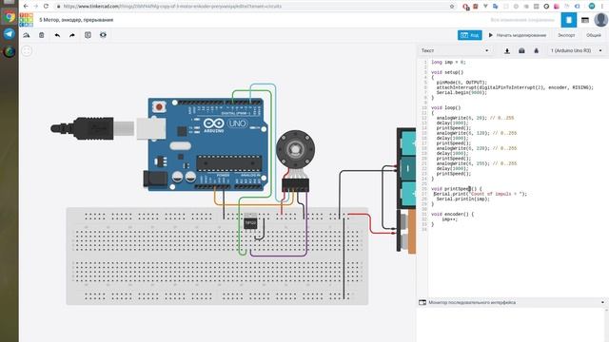Toggle notes visibility eye icon

103,35
